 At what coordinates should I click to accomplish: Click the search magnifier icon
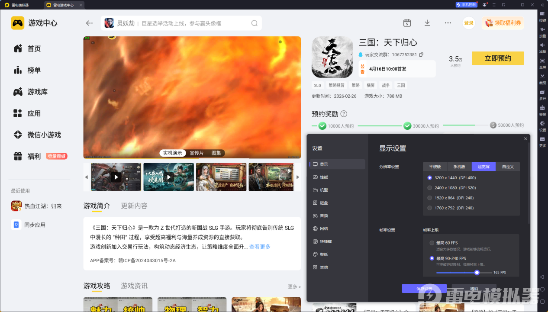pyautogui.click(x=255, y=23)
